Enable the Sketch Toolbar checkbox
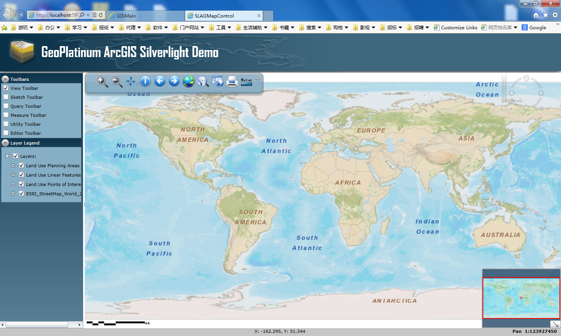561x336 pixels. pos(6,97)
